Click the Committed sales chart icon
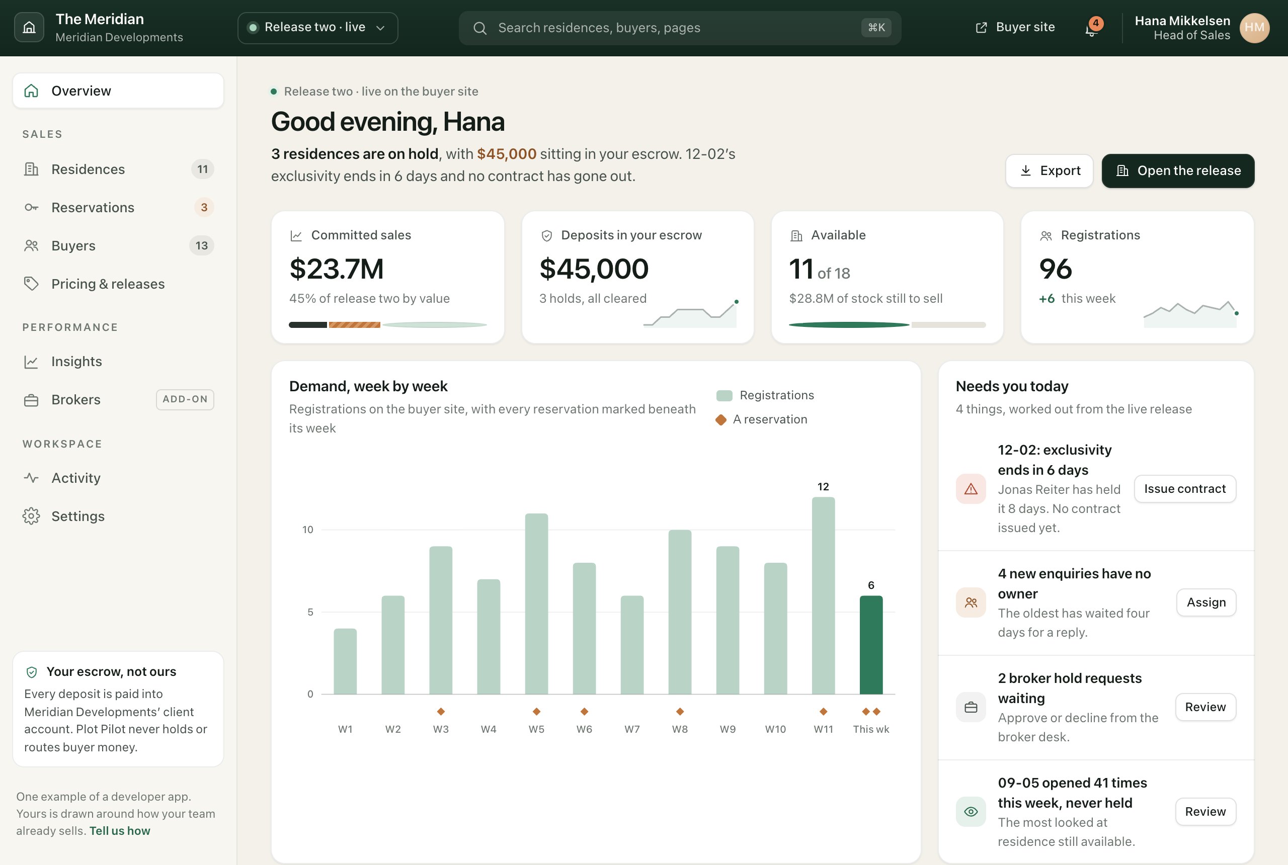 [x=296, y=235]
